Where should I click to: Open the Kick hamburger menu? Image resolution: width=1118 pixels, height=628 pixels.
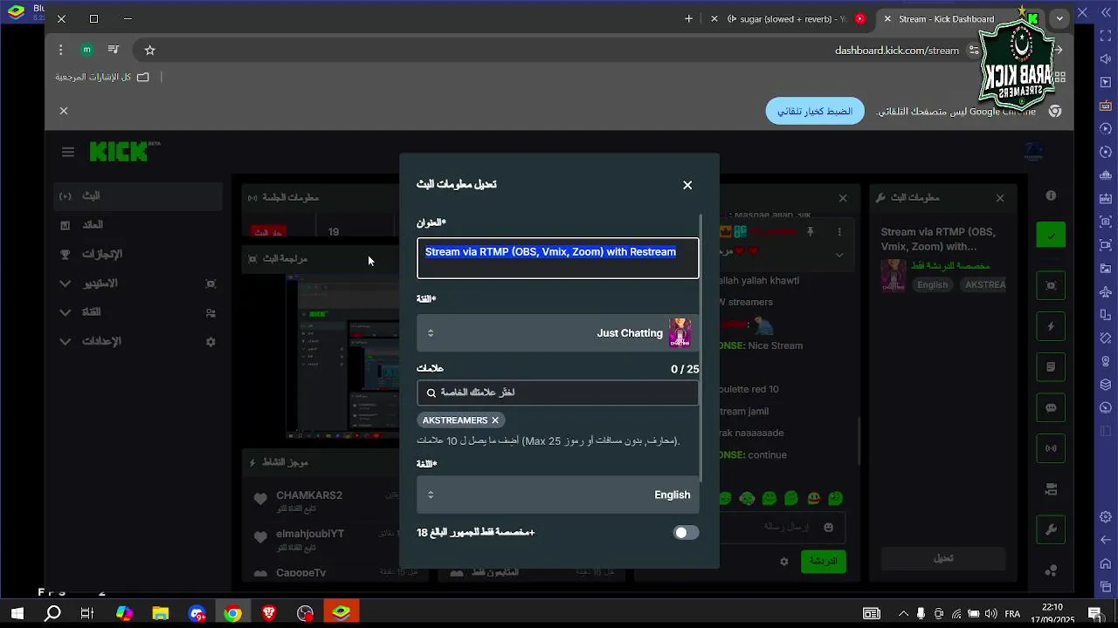point(68,152)
